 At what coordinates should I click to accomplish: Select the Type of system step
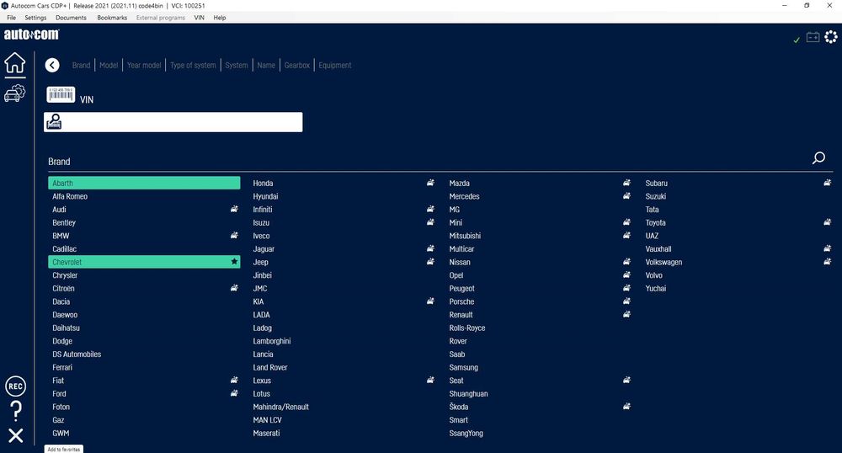click(x=193, y=65)
